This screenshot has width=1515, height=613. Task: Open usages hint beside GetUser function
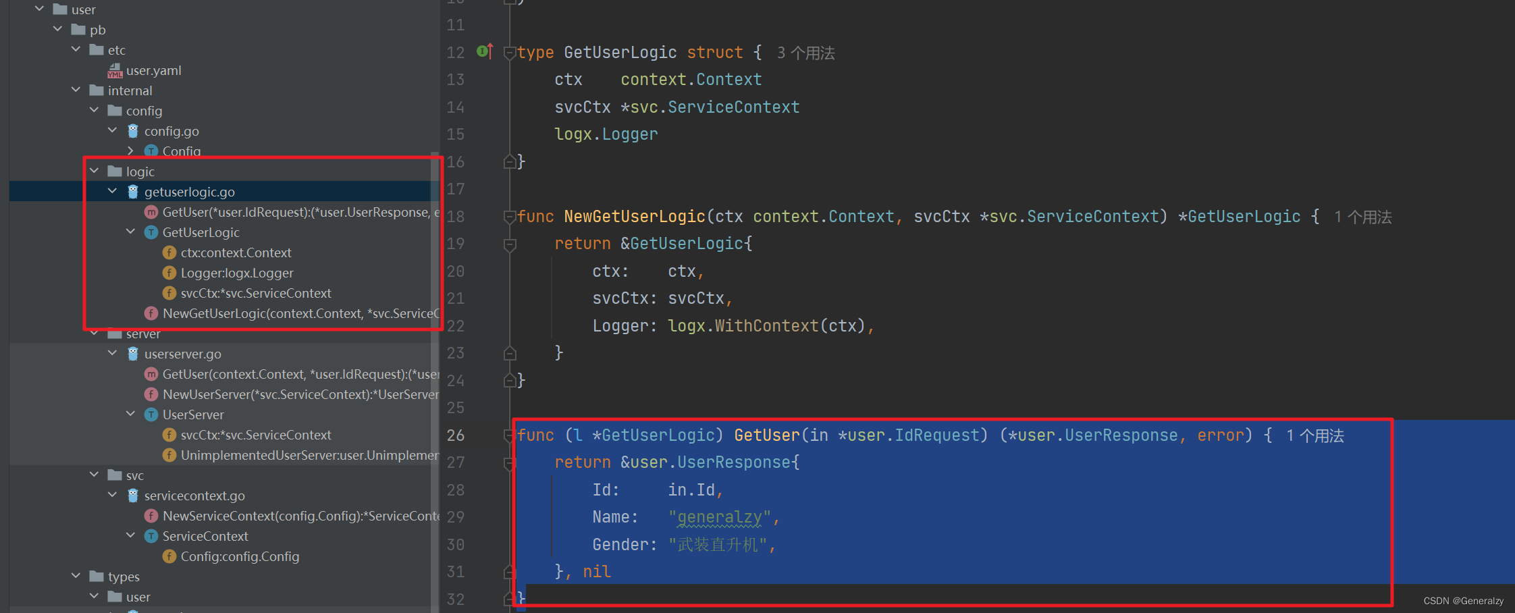pyautogui.click(x=1314, y=435)
